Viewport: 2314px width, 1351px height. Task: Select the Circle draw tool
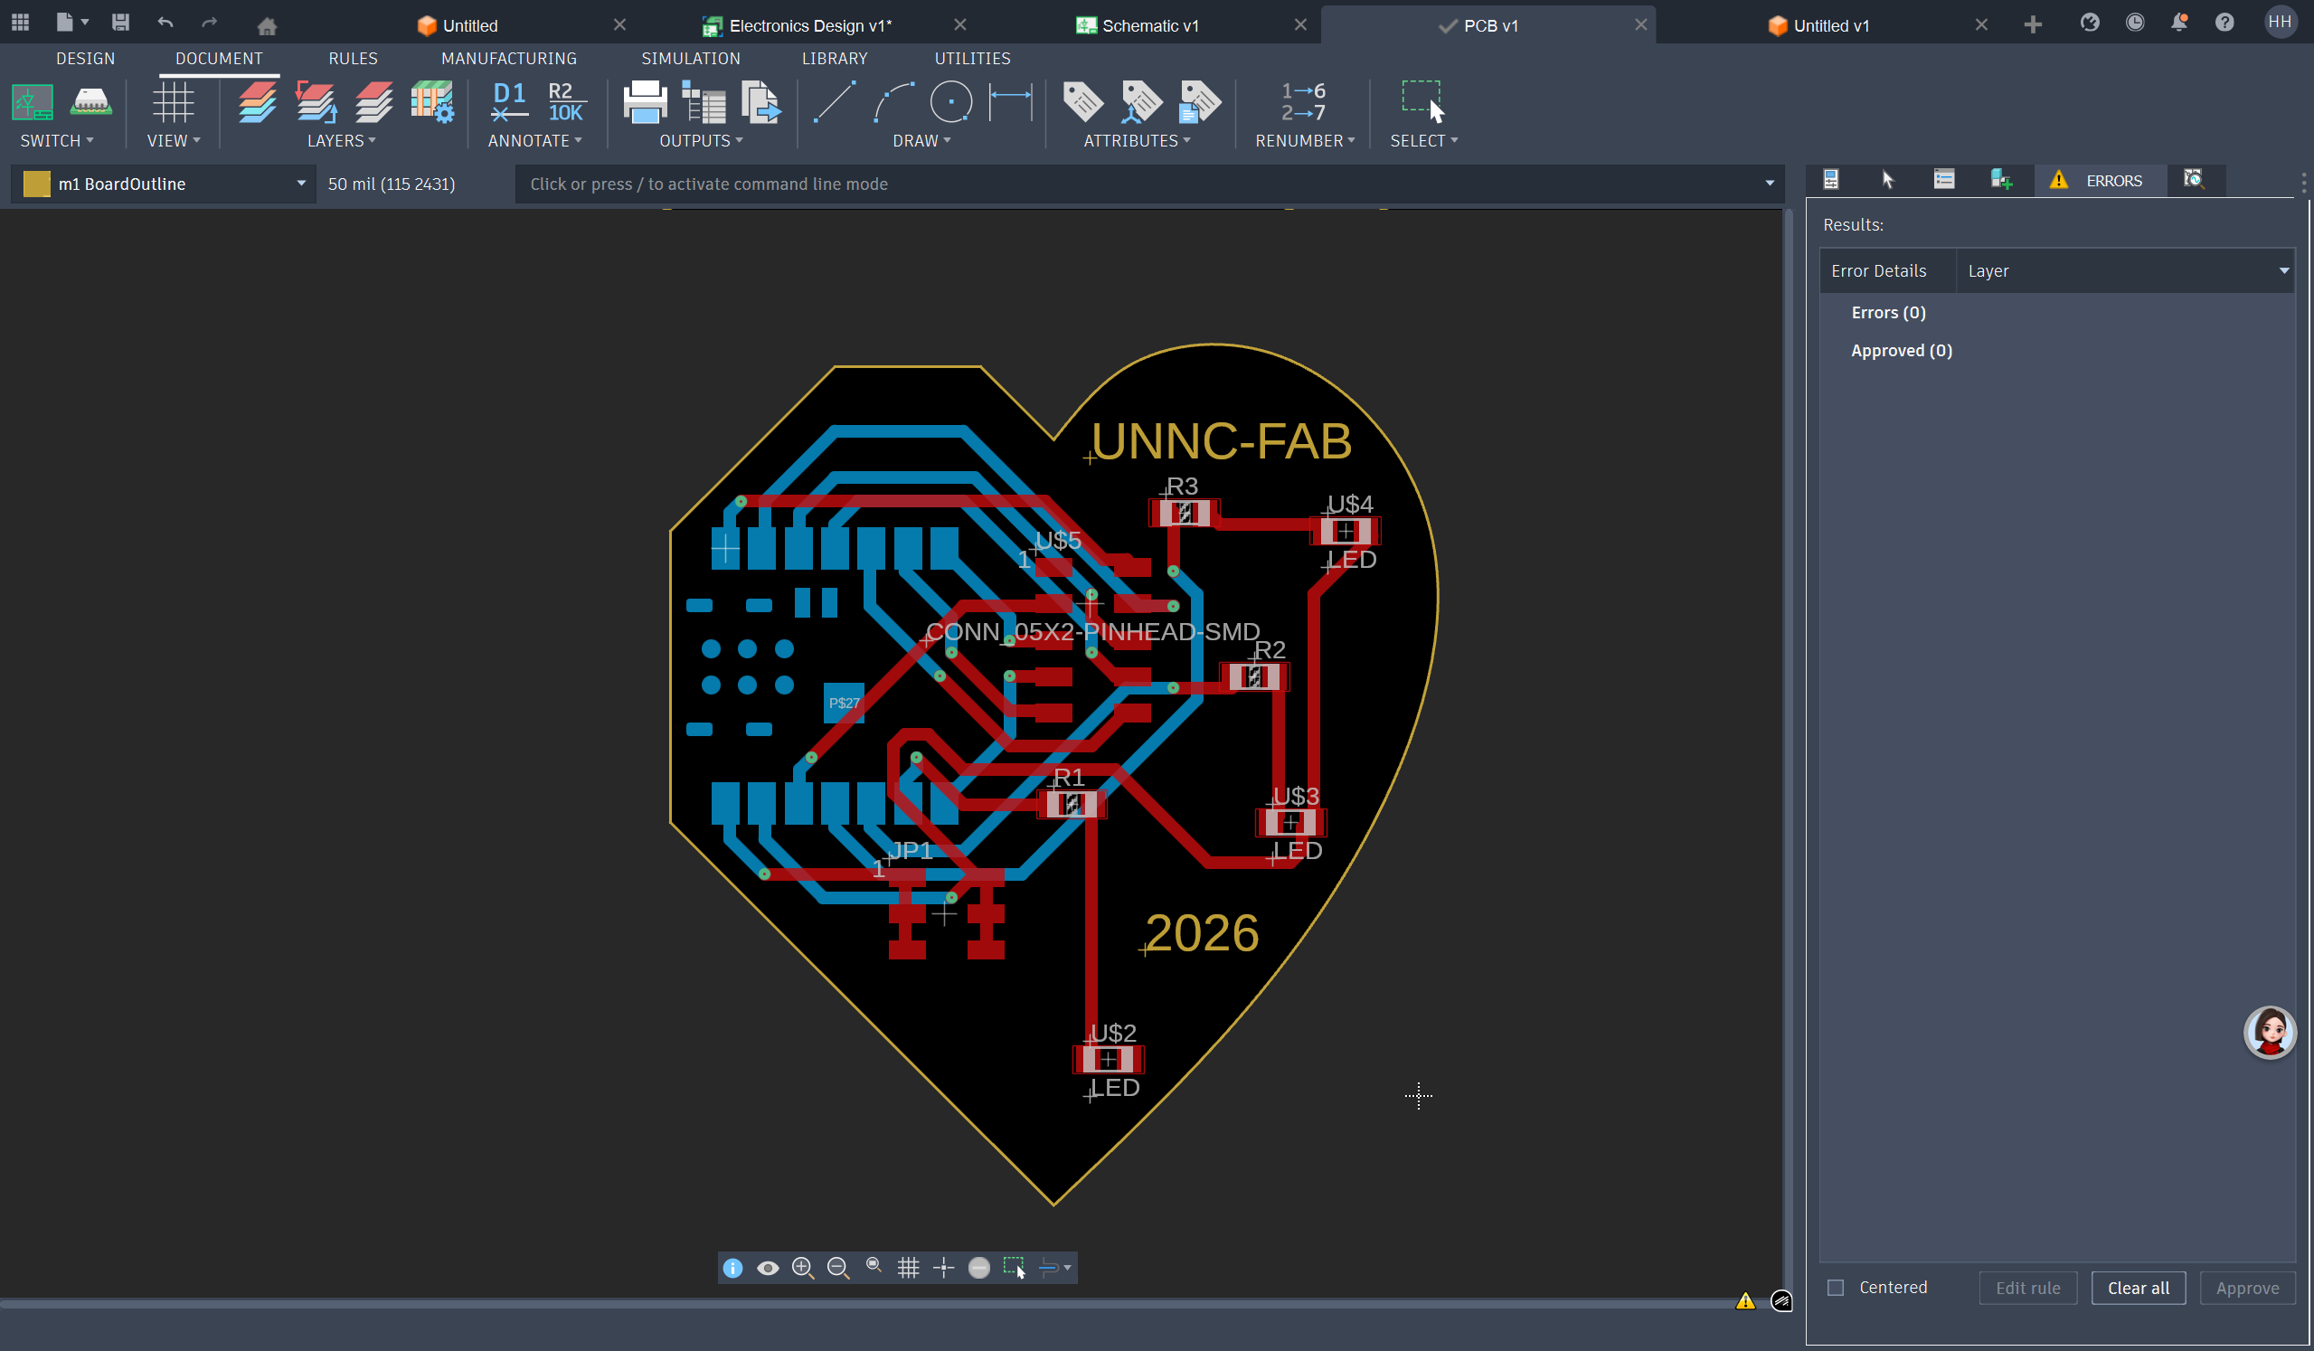pyautogui.click(x=950, y=102)
